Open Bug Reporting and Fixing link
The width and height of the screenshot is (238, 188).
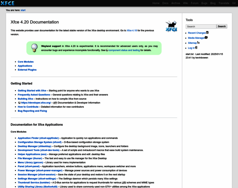pyautogui.click(x=32, y=111)
